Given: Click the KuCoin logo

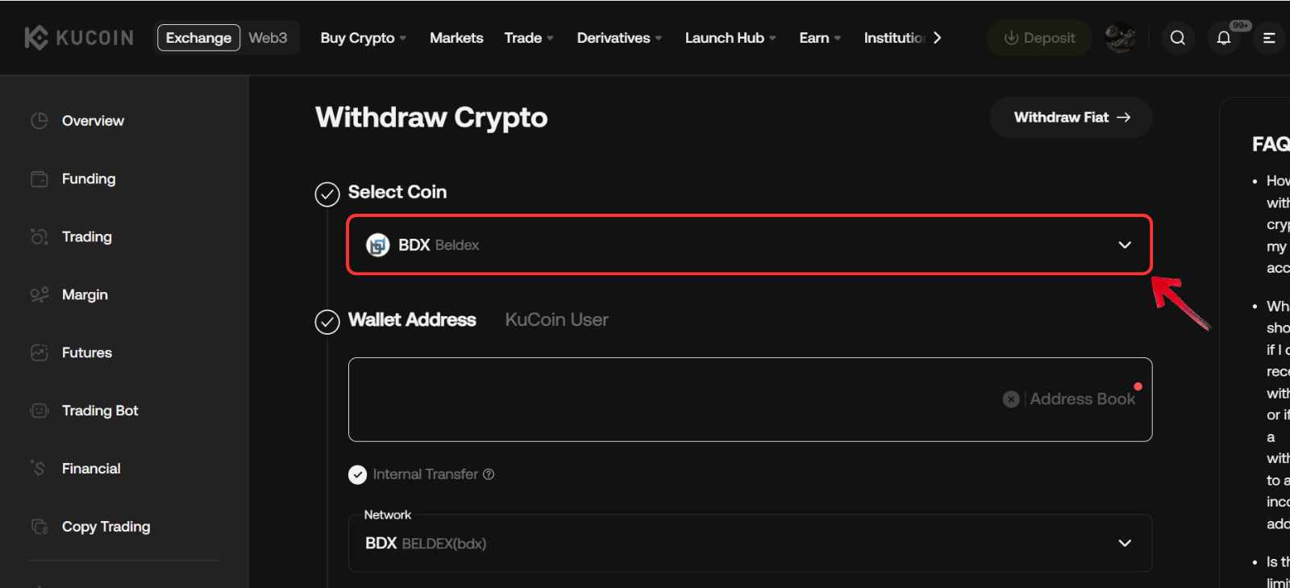Looking at the screenshot, I should [77, 36].
